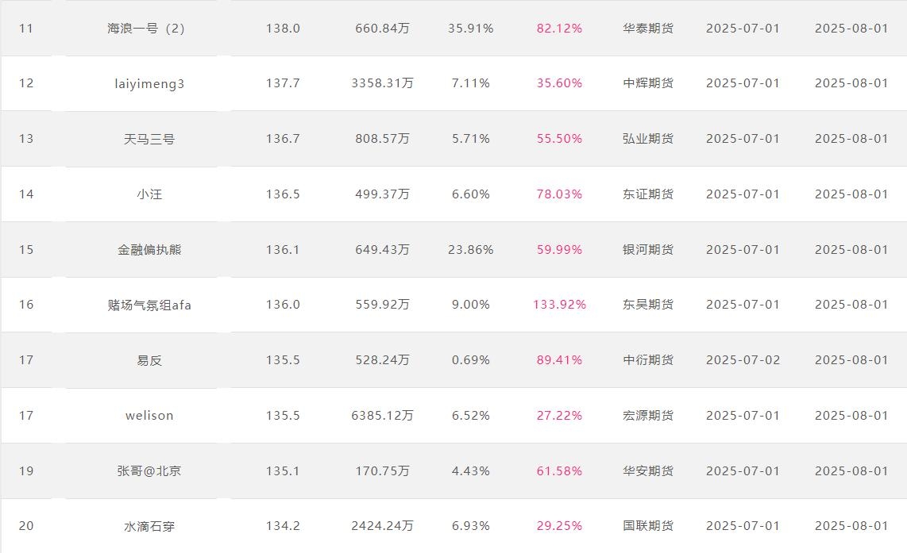This screenshot has height=553, width=907.
Task: Click the 134.2 score value
Action: 283,526
